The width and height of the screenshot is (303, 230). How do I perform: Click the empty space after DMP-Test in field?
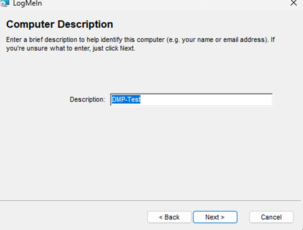click(x=206, y=100)
